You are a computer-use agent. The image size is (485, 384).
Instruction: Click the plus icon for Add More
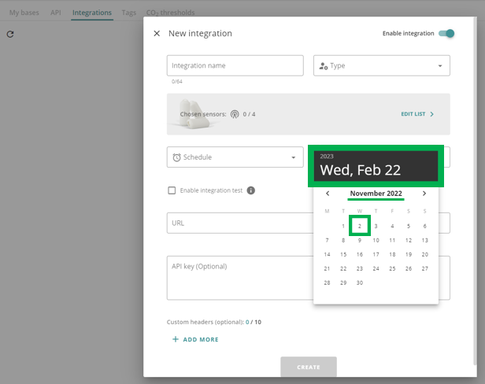click(x=175, y=339)
